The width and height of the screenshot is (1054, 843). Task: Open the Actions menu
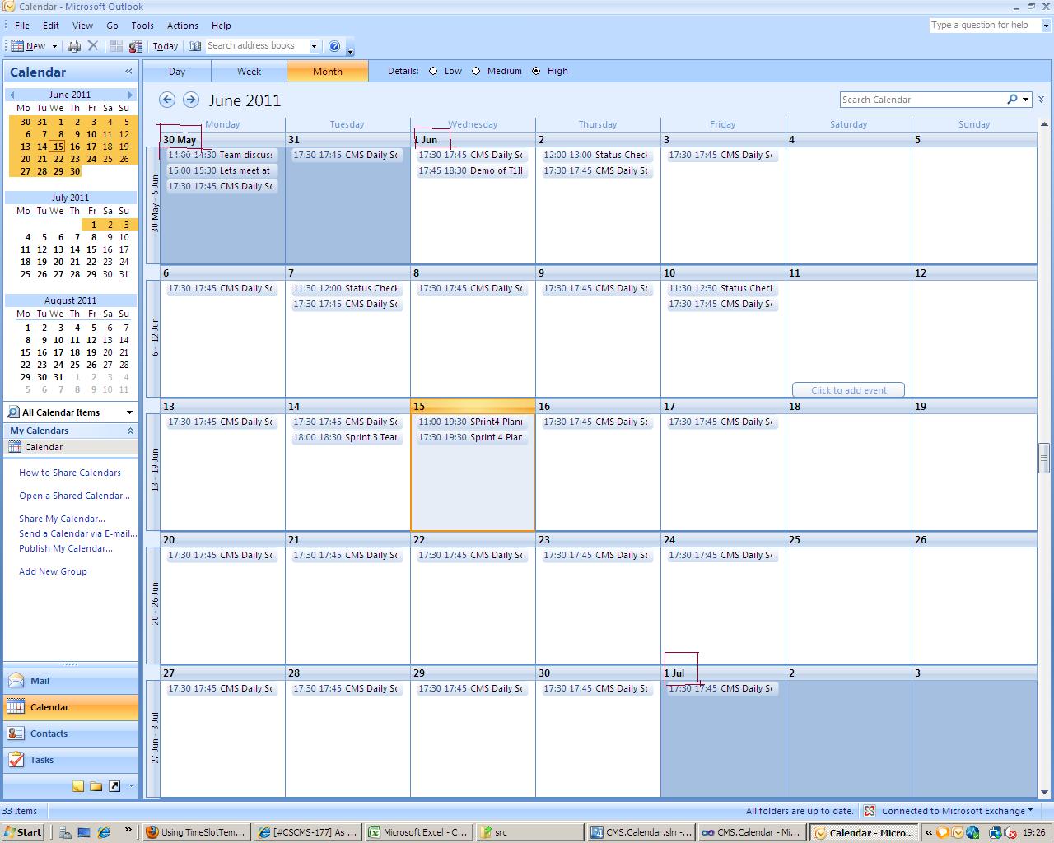click(182, 26)
